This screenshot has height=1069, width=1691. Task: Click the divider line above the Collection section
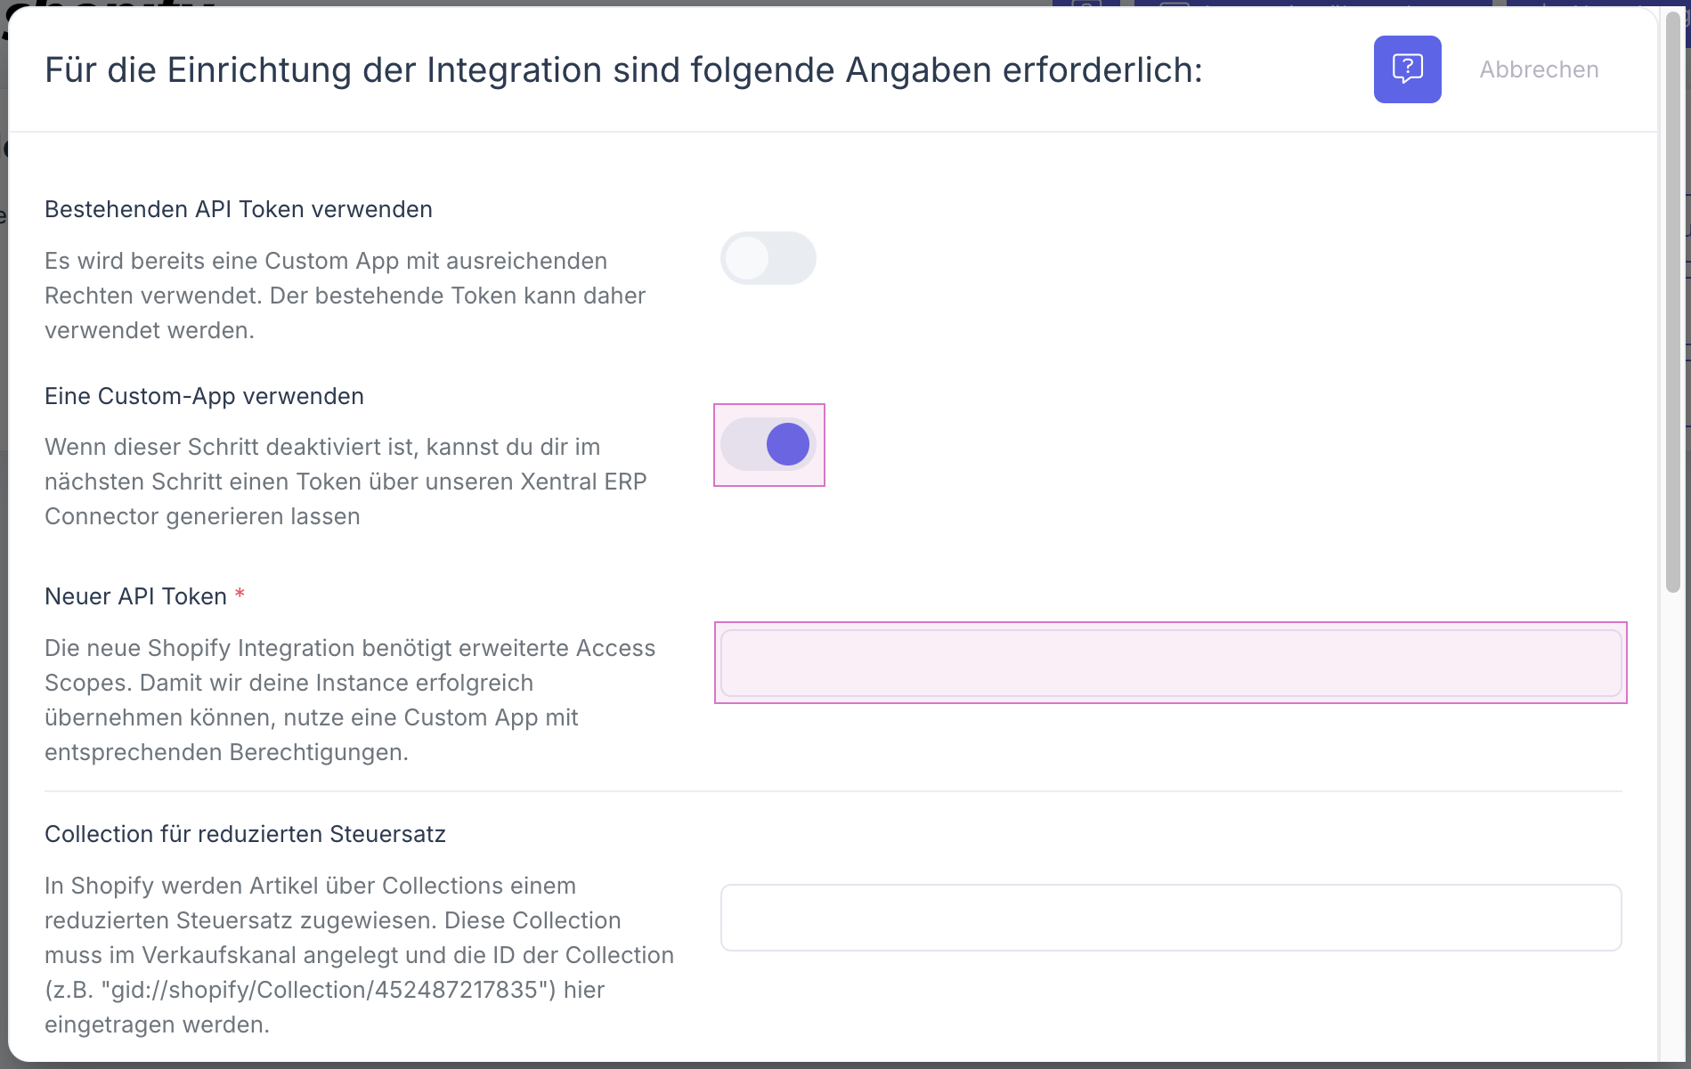tap(833, 791)
